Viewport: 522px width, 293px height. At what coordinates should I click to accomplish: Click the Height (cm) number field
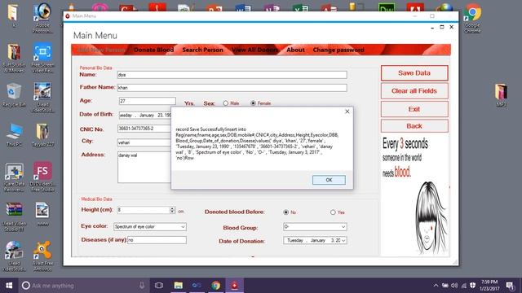click(144, 210)
